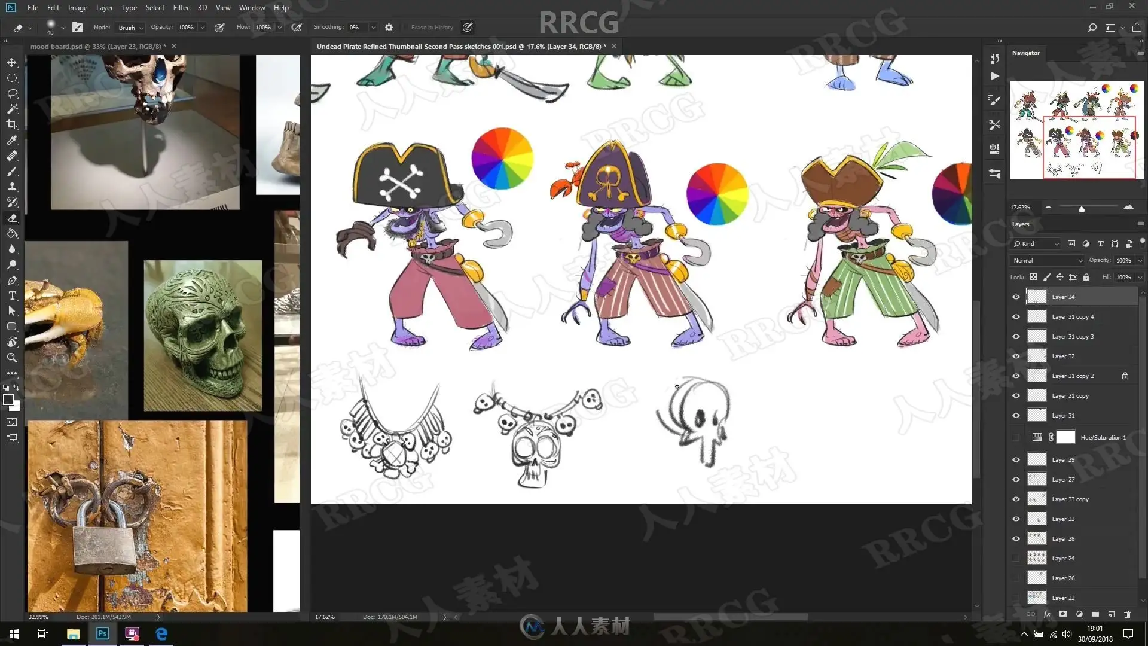Open layer Kind filter dropdown
The width and height of the screenshot is (1148, 646).
pos(1036,244)
